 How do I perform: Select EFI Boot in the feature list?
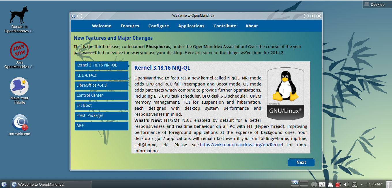click(102, 106)
